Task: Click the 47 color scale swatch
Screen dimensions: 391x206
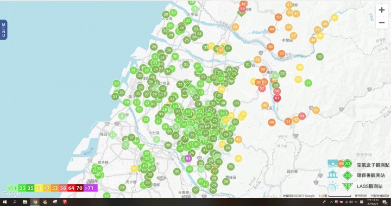Action: pyautogui.click(x=47, y=188)
